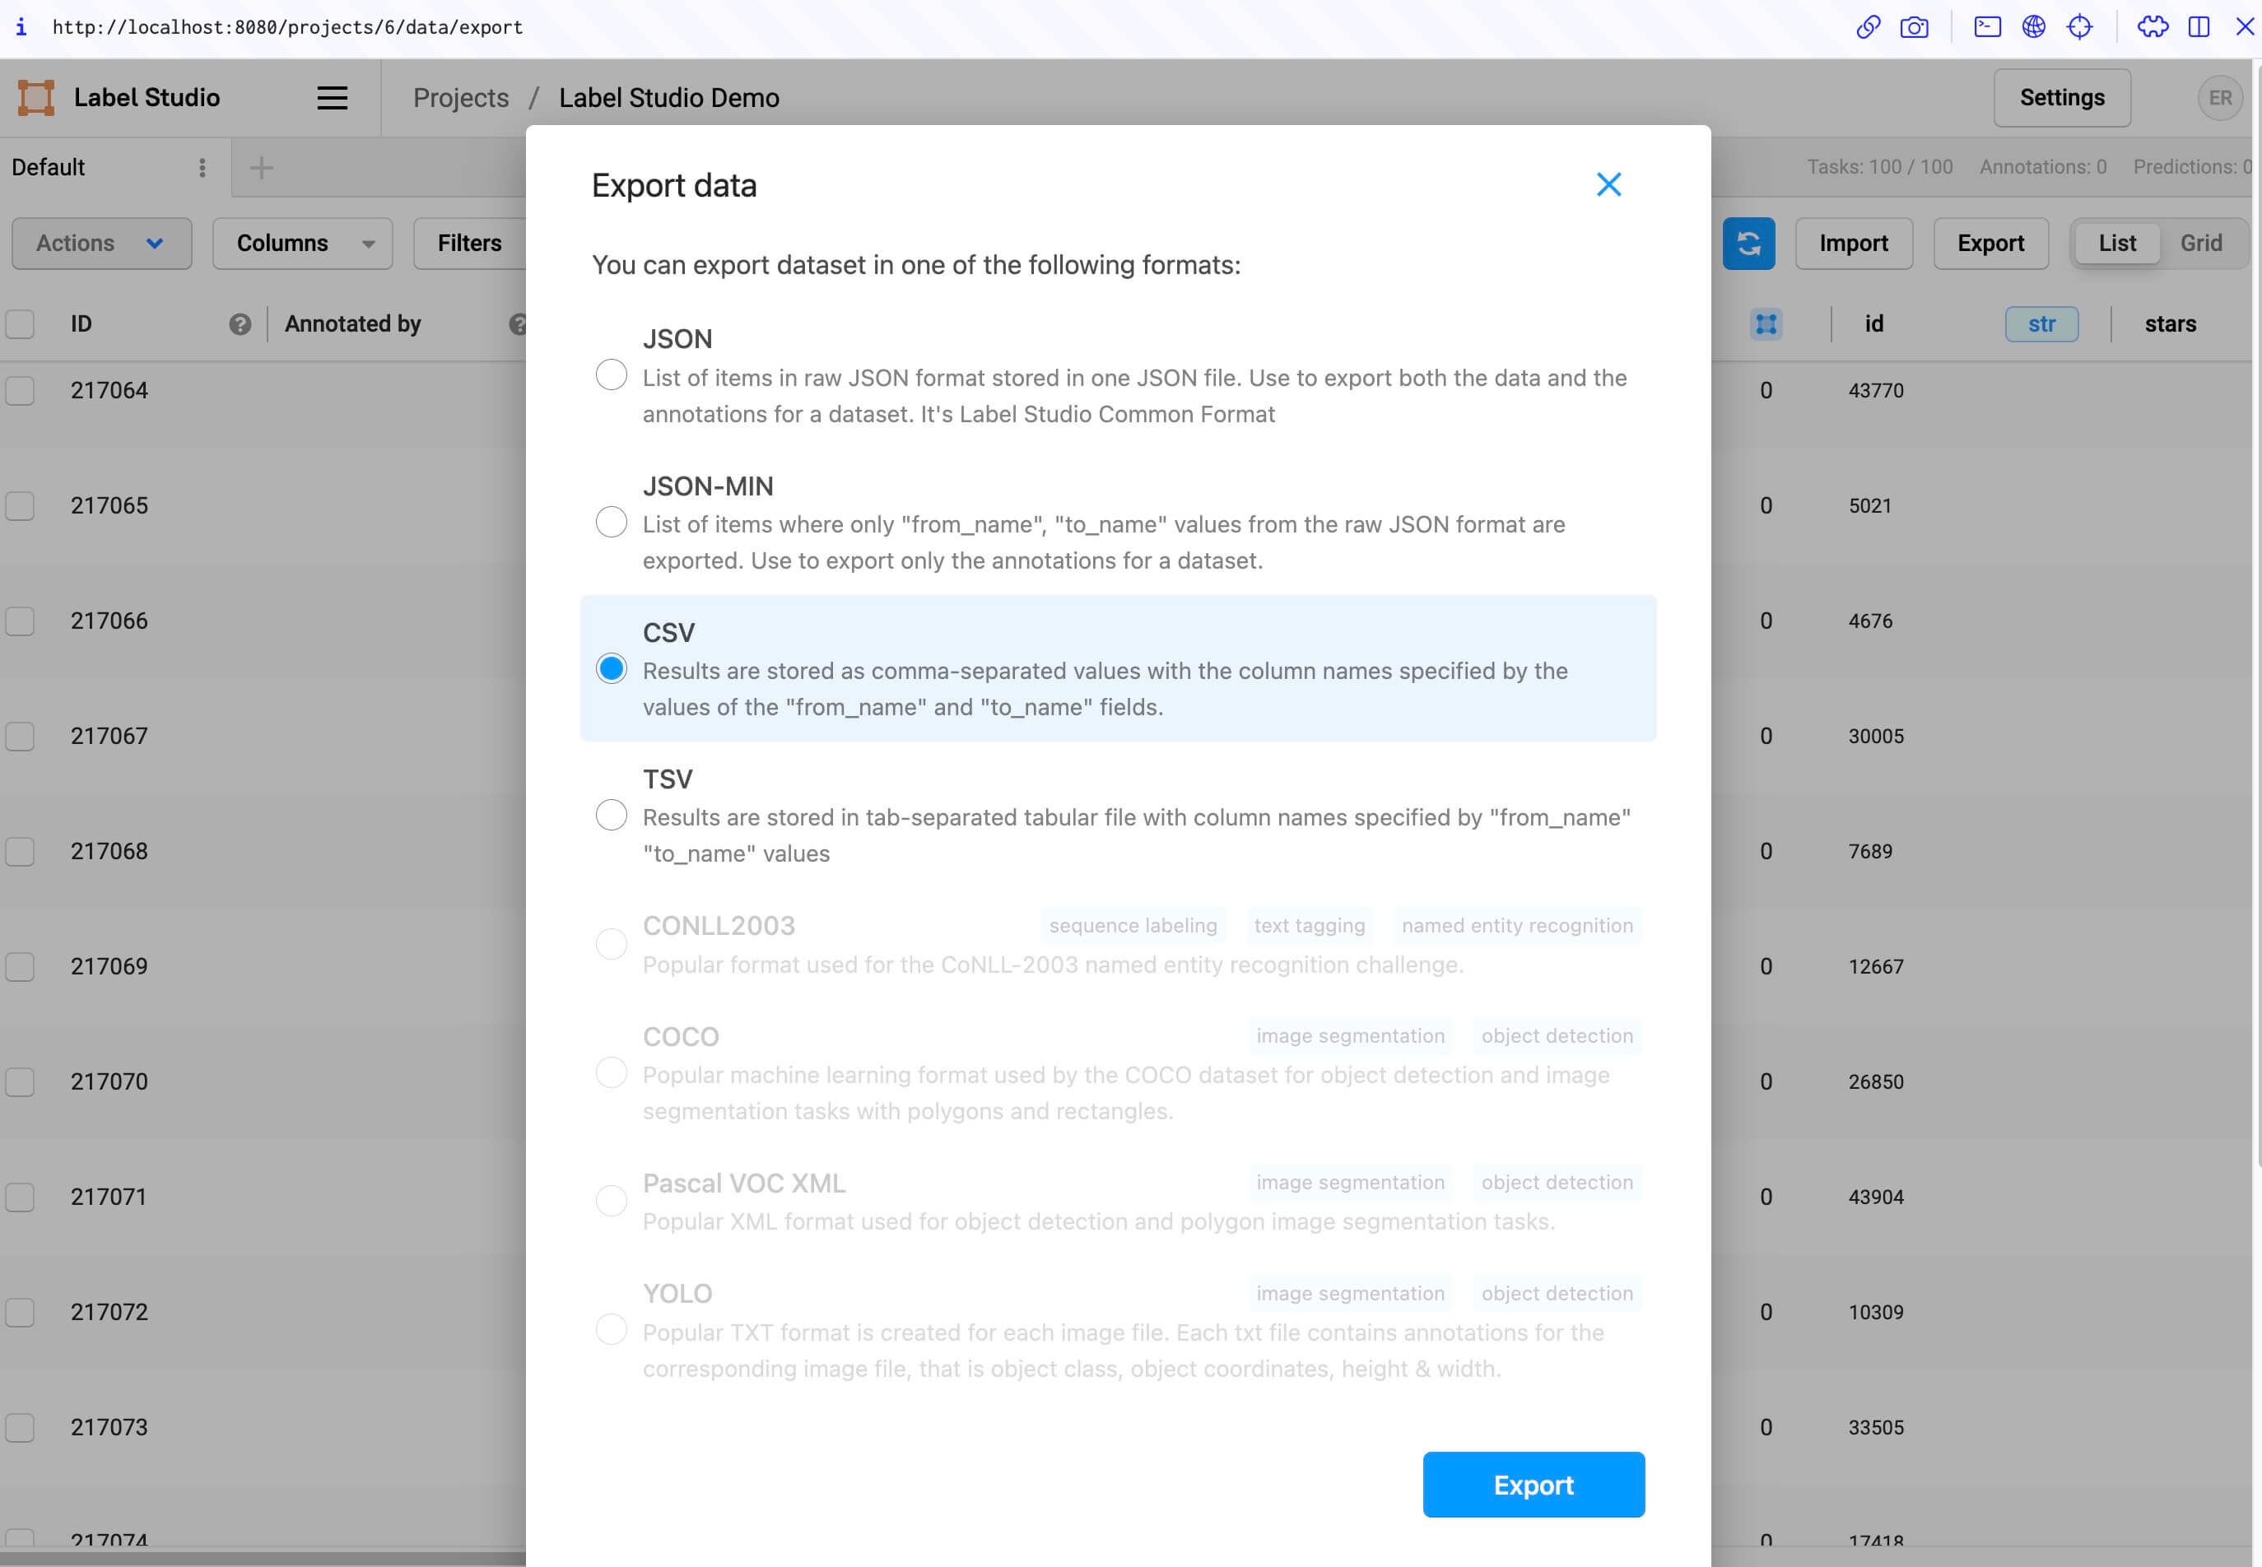Open the Actions dropdown
Viewport: 2262px width, 1567px height.
(101, 244)
